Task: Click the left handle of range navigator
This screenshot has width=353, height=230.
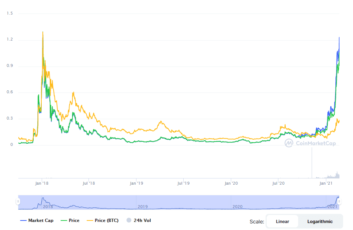Action: pyautogui.click(x=18, y=201)
